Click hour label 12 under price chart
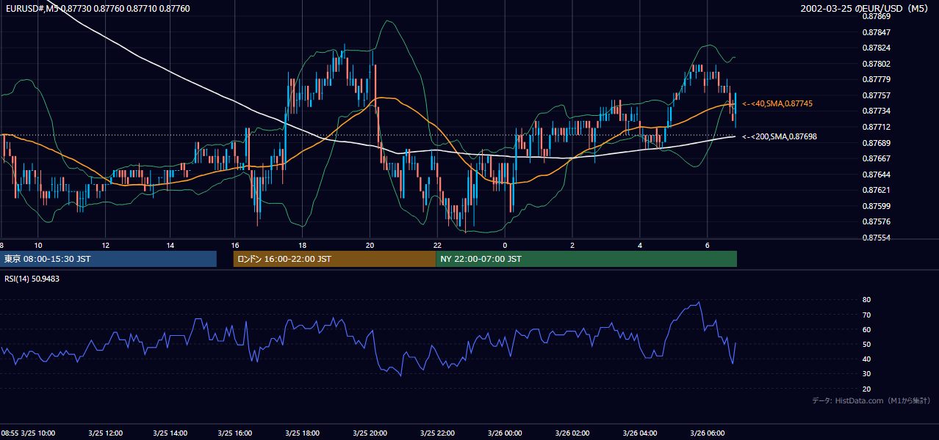The image size is (939, 440). pyautogui.click(x=106, y=245)
